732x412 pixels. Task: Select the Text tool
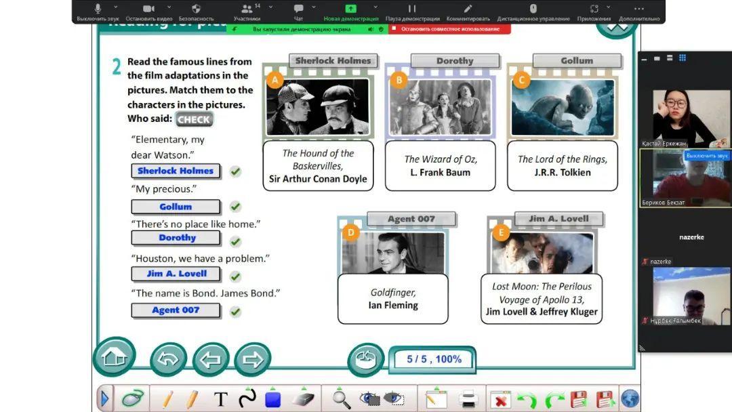click(221, 399)
